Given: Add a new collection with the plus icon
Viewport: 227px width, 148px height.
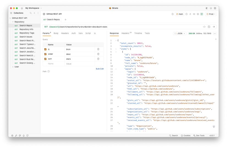Looking at the screenshot, I should click(34, 13).
